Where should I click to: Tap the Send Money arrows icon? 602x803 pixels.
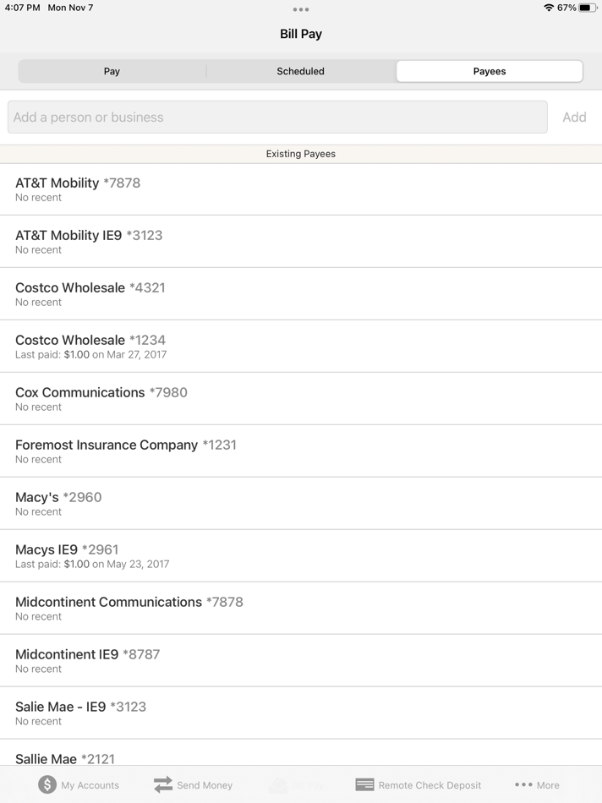click(x=163, y=784)
